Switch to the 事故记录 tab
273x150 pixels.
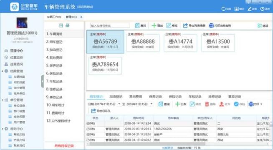[235, 97]
